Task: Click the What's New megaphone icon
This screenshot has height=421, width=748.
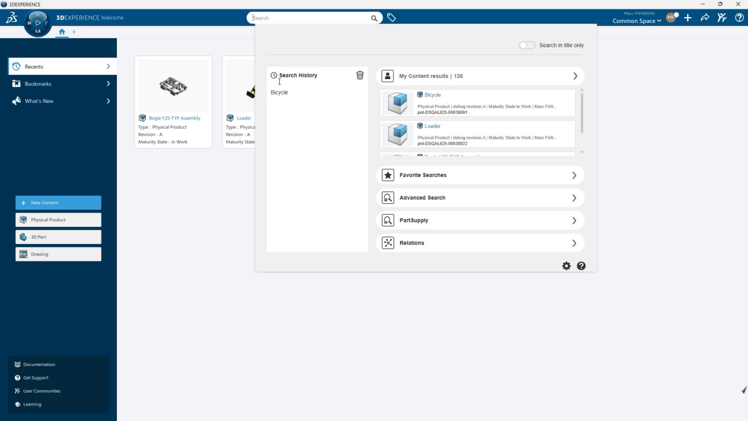Action: [17, 101]
